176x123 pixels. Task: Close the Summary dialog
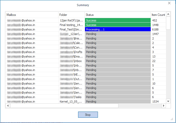point(169,3)
